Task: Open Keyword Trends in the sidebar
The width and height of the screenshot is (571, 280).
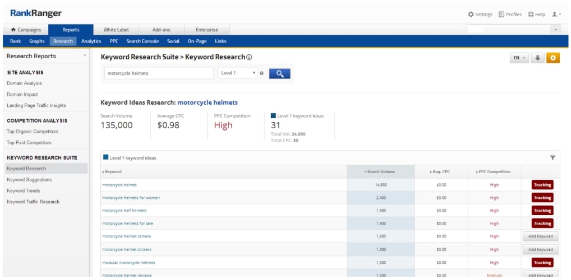Action: pyautogui.click(x=24, y=190)
